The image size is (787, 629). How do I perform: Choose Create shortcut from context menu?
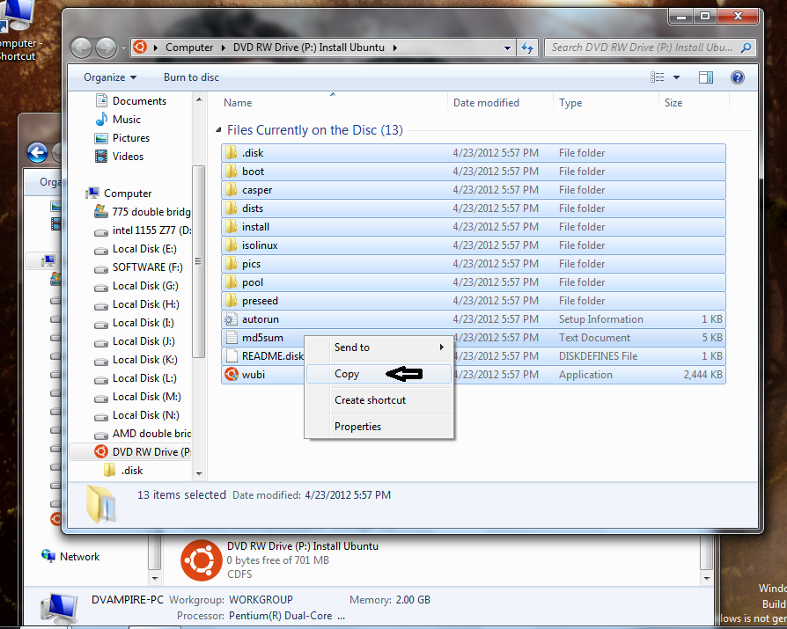379,400
